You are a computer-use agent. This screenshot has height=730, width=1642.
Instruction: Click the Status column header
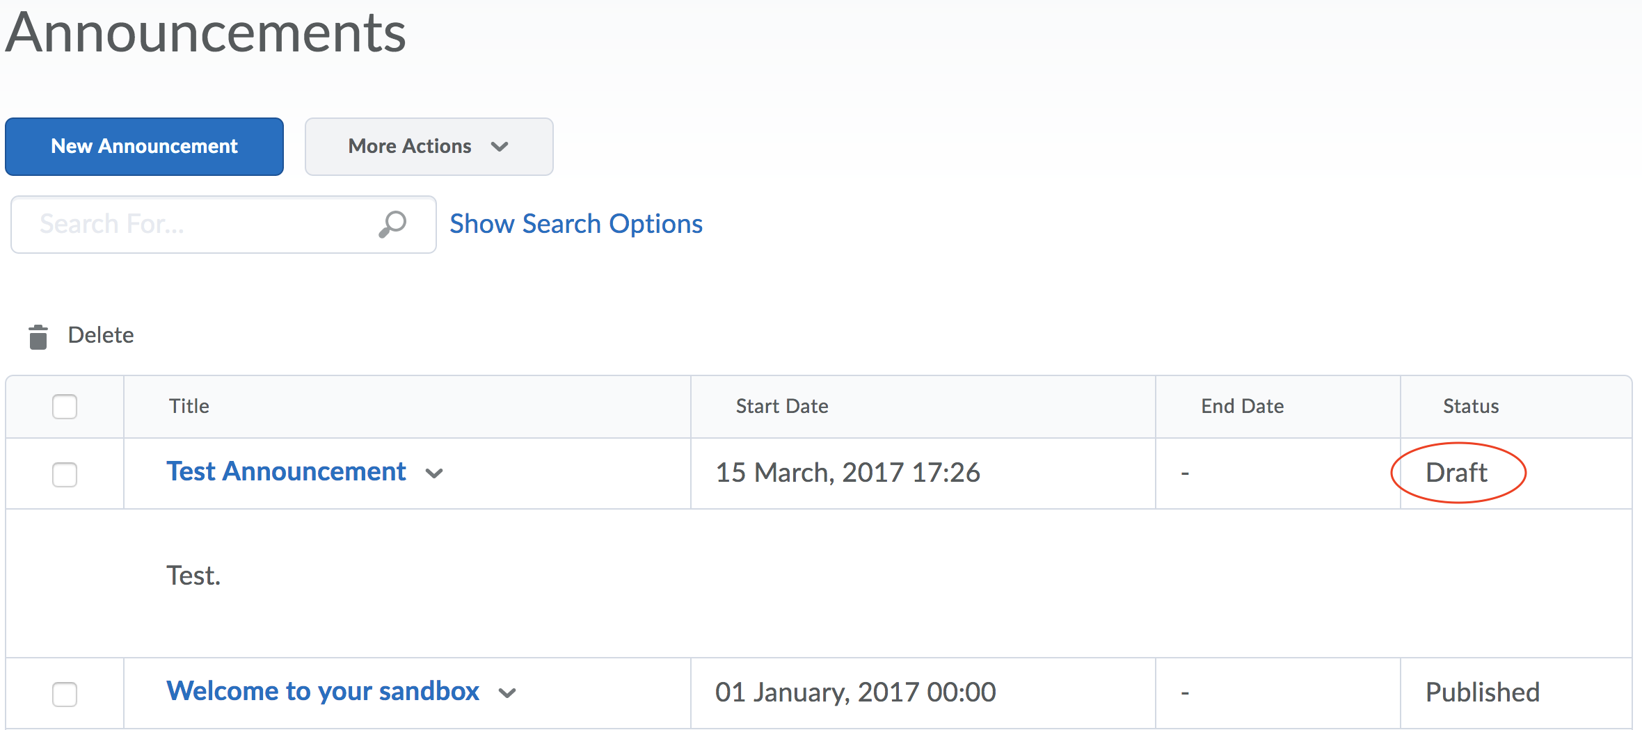1470,407
